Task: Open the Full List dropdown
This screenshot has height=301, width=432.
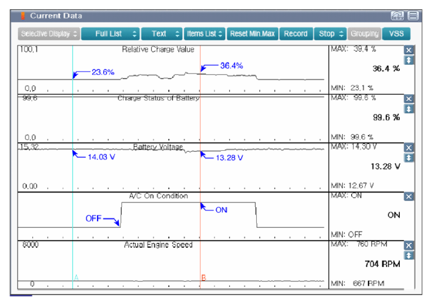Action: coord(110,34)
